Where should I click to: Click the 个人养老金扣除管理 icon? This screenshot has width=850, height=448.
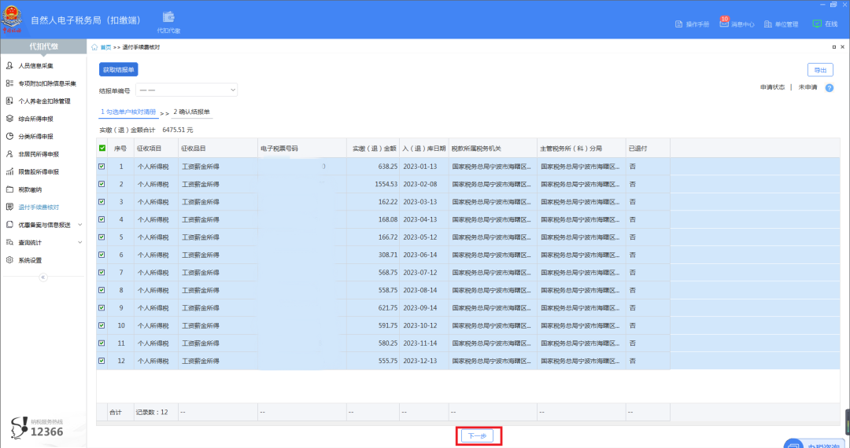(9, 101)
